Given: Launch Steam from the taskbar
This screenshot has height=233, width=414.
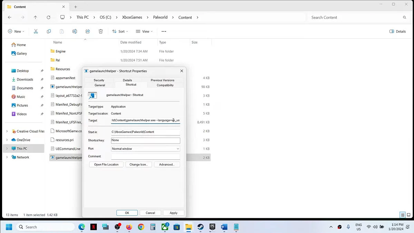Looking at the screenshot, I should click(200, 227).
